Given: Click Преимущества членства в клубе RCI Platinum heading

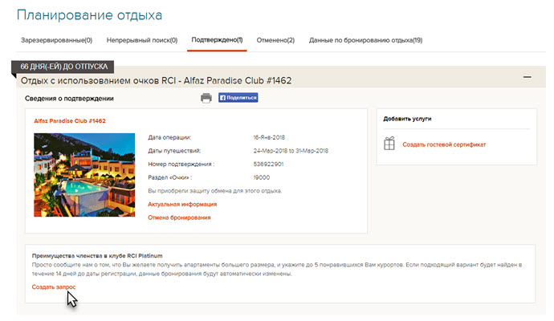Looking at the screenshot, I should [x=97, y=256].
